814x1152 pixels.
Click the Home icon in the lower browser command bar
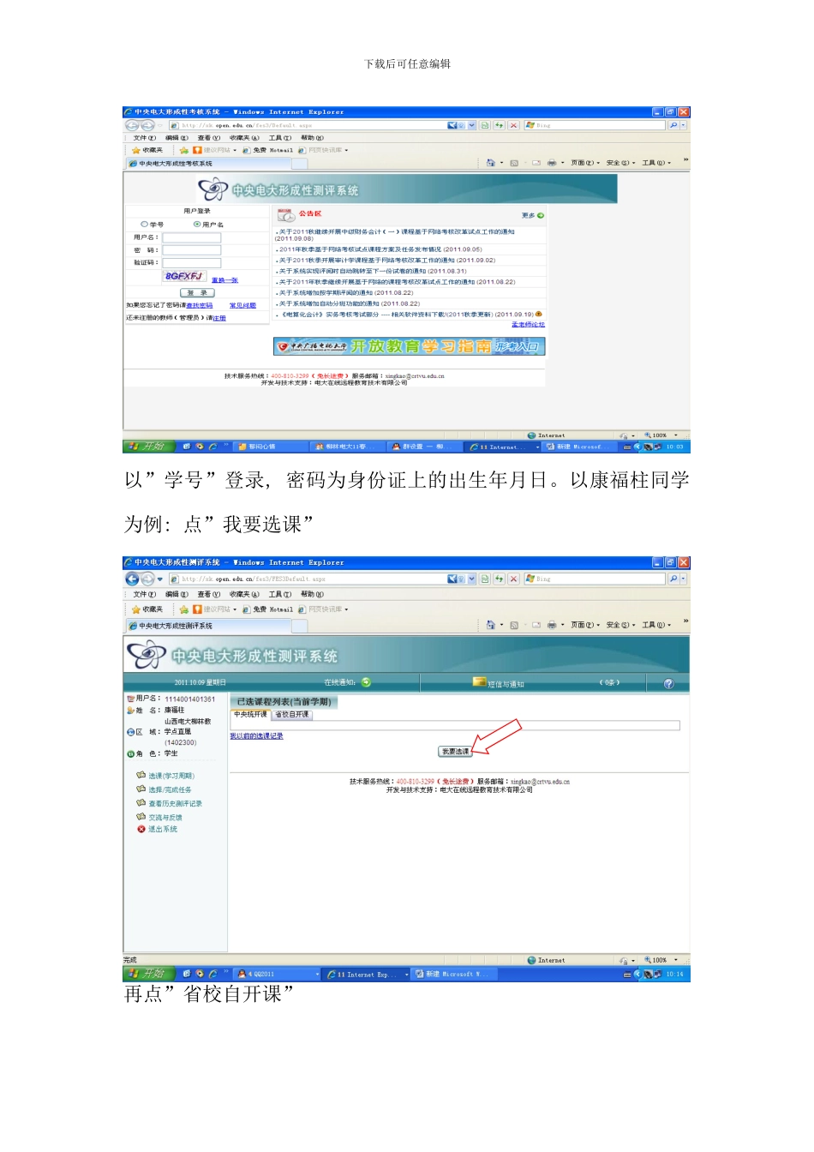pos(490,625)
